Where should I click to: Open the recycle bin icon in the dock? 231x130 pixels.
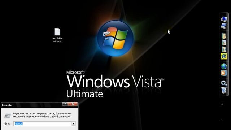coord(224,90)
